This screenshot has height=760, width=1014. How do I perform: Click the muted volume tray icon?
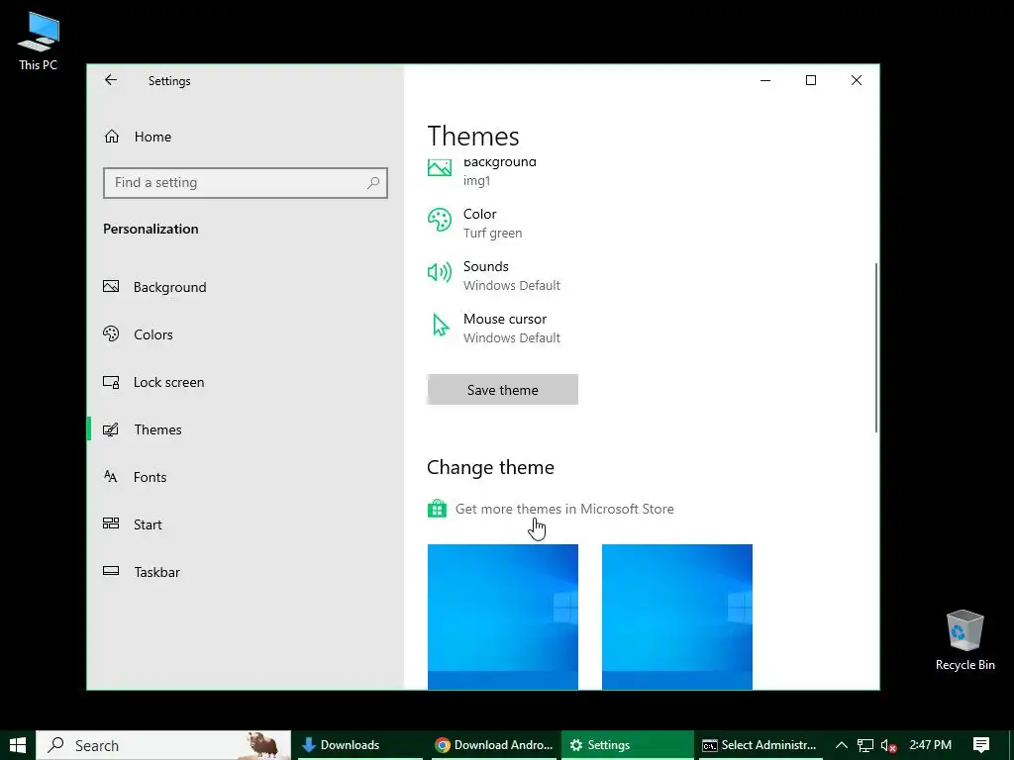click(x=889, y=746)
